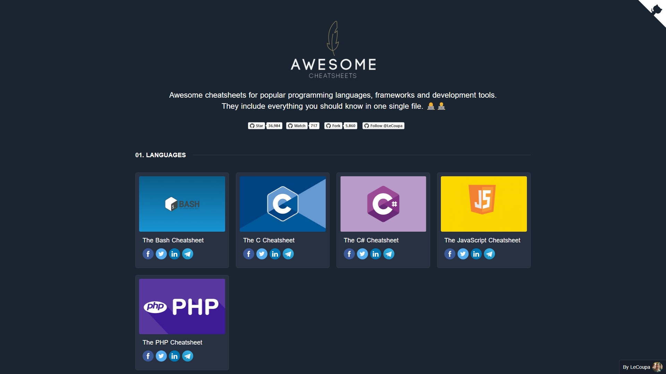
Task: Open the 5,860 forks count
Action: click(350, 126)
